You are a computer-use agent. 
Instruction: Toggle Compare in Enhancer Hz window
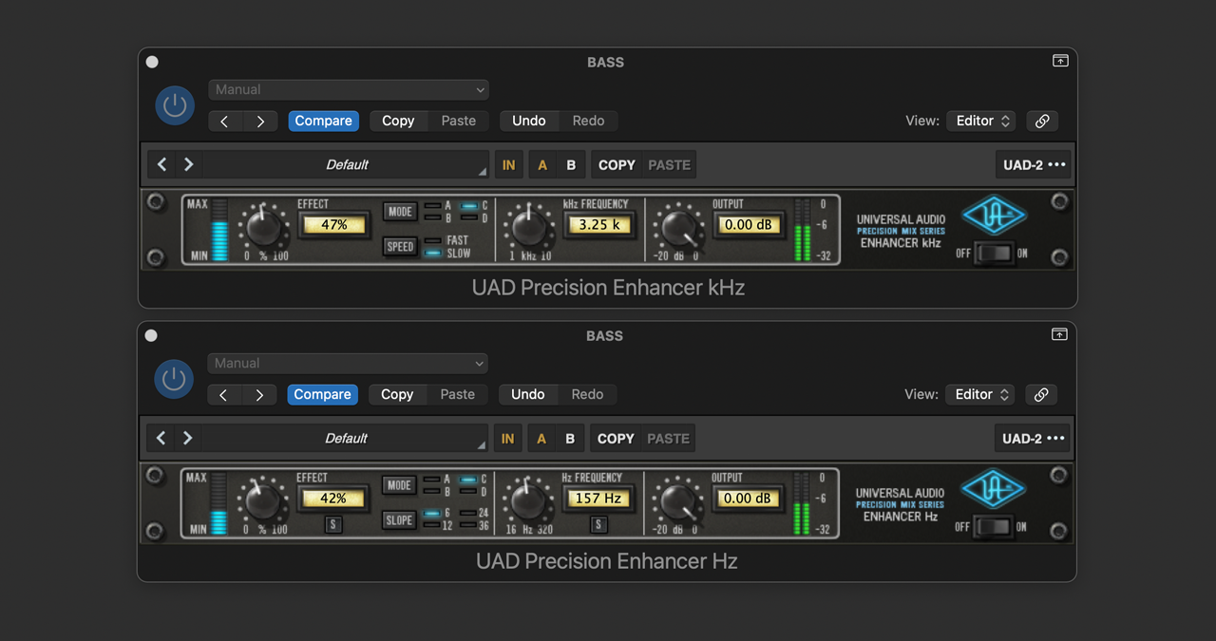pos(322,394)
